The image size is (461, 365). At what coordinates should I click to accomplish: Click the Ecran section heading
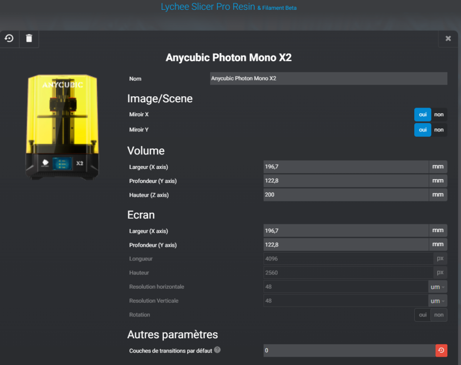coord(141,215)
